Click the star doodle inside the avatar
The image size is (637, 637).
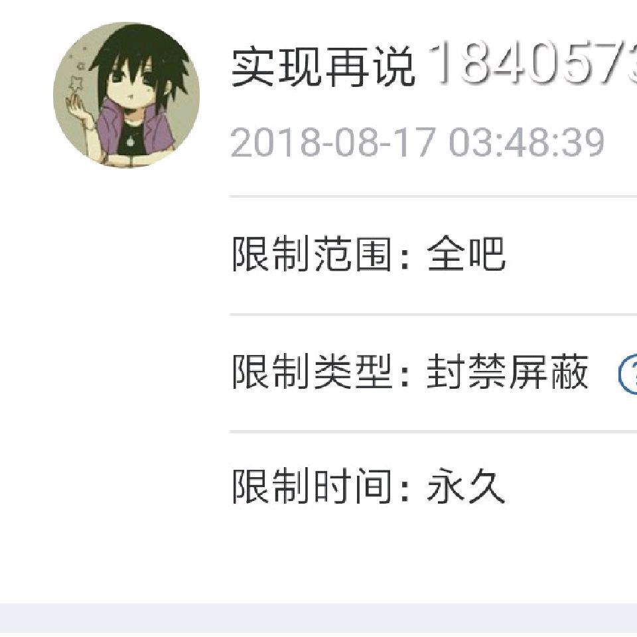75,84
